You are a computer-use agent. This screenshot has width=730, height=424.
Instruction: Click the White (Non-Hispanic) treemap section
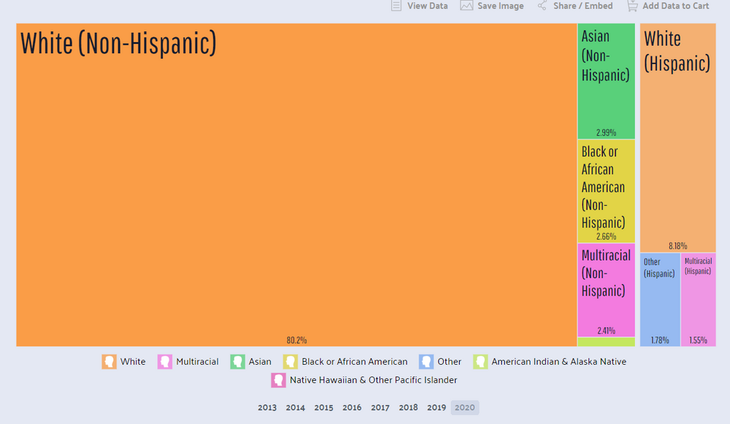point(292,182)
